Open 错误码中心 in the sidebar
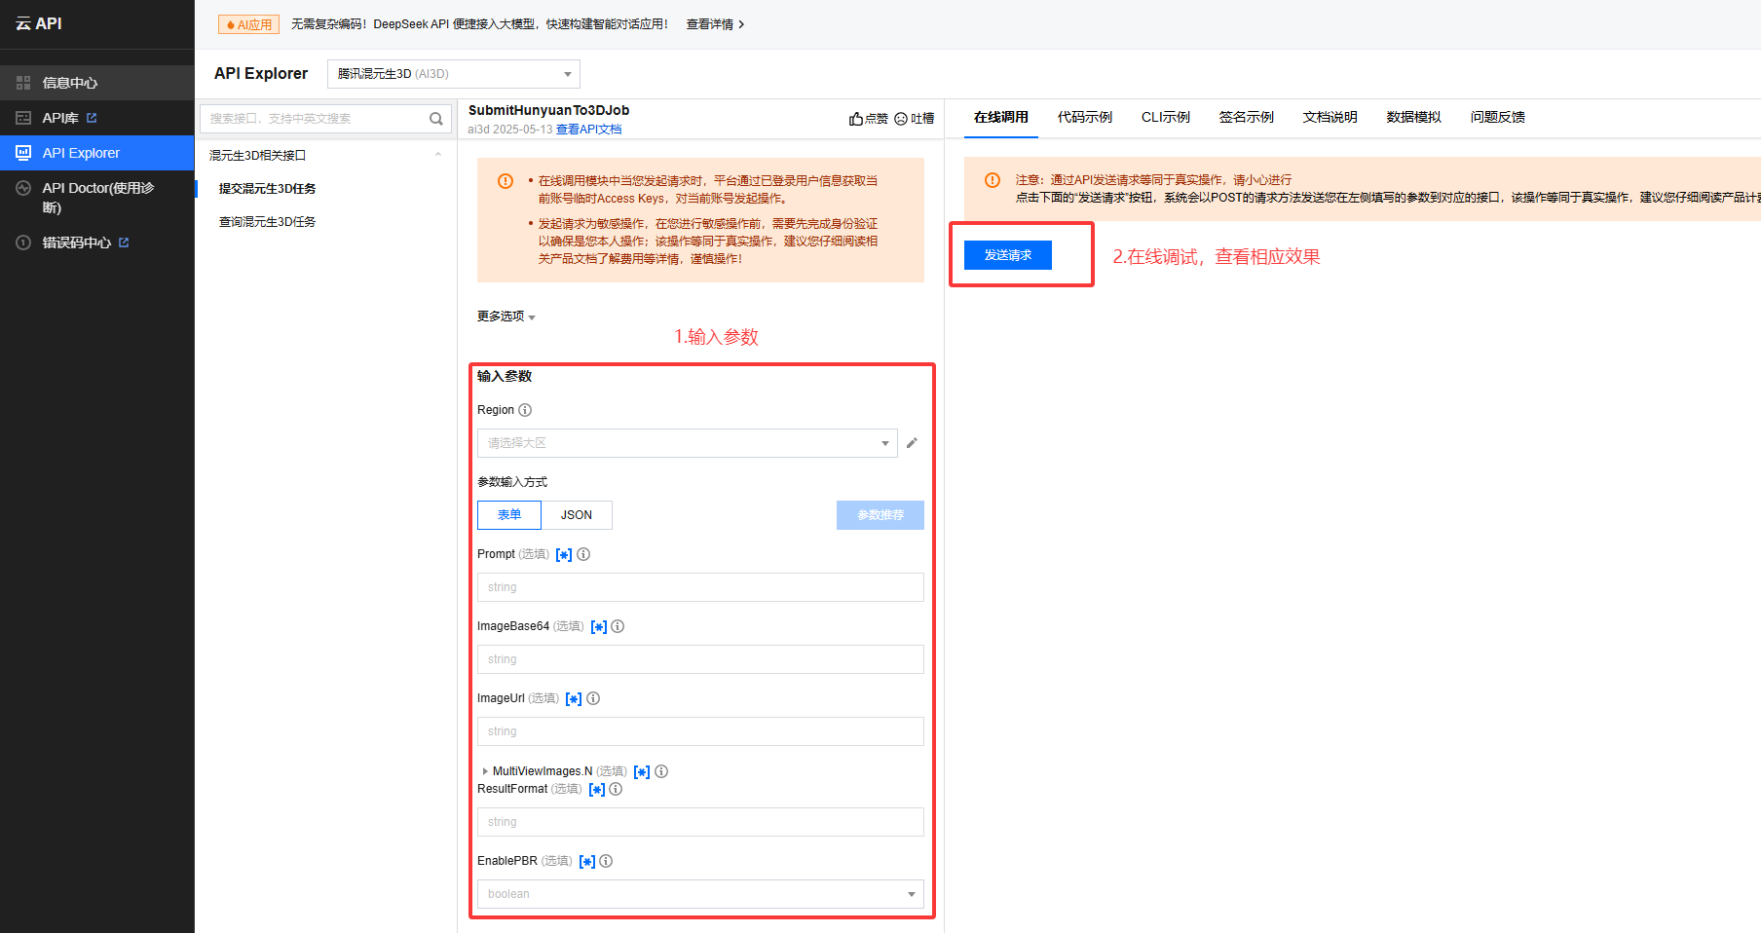The height and width of the screenshot is (933, 1761). (x=97, y=243)
